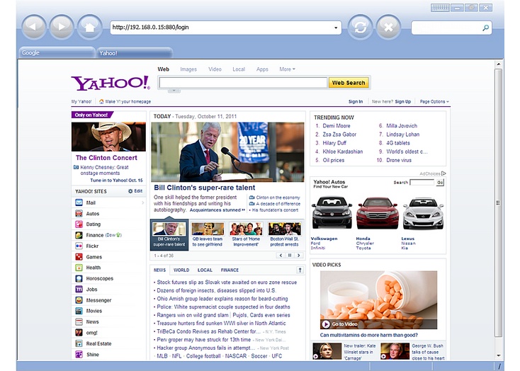520x371 pixels.
Task: Expand the More search category menu
Action: [x=287, y=69]
